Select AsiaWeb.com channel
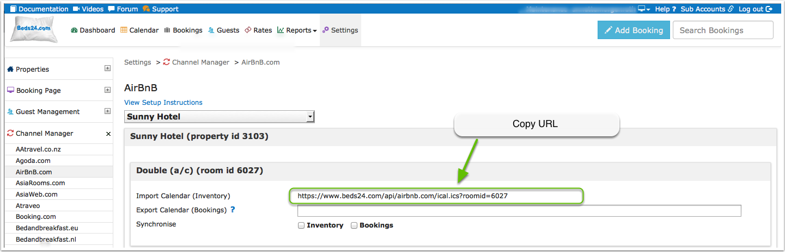The height and width of the screenshot is (252, 785). [36, 194]
